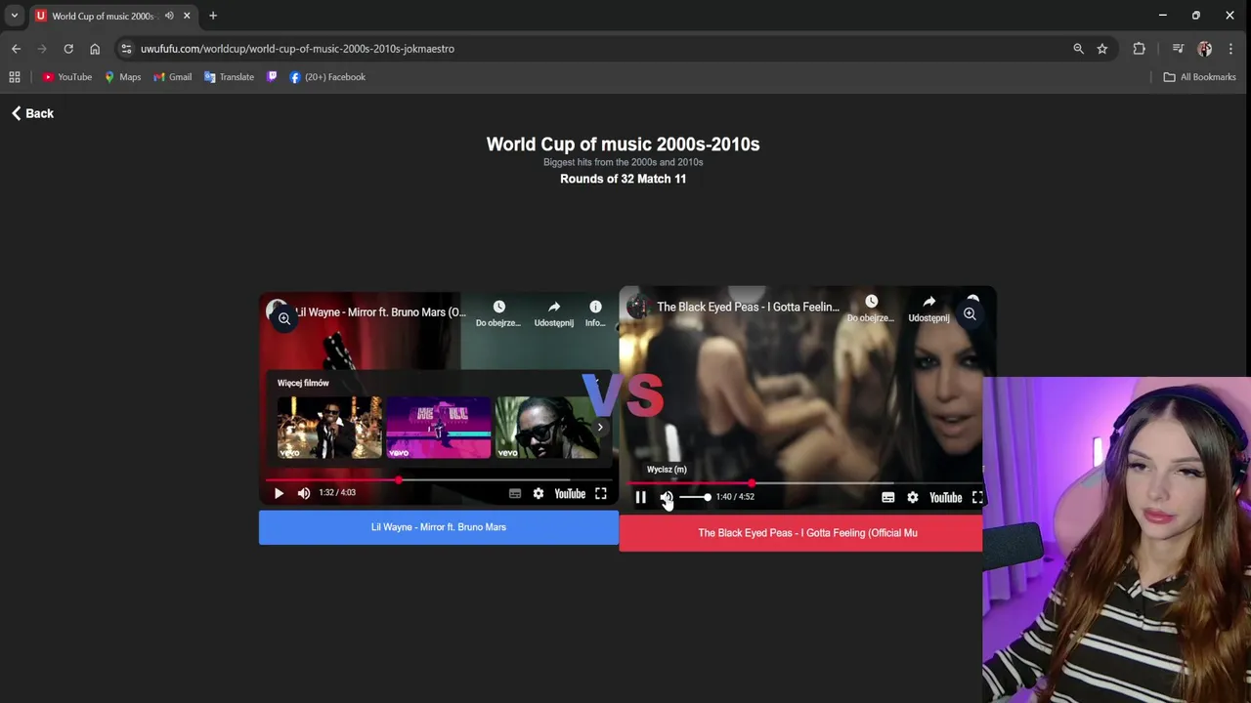Share the Black Eyed Peas video via Udostępnij
The width and height of the screenshot is (1251, 703).
tap(928, 309)
